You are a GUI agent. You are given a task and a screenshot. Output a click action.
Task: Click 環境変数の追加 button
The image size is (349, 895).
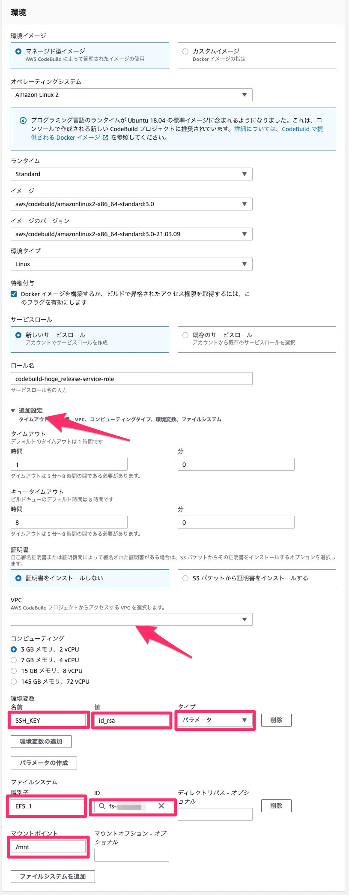coord(41,742)
